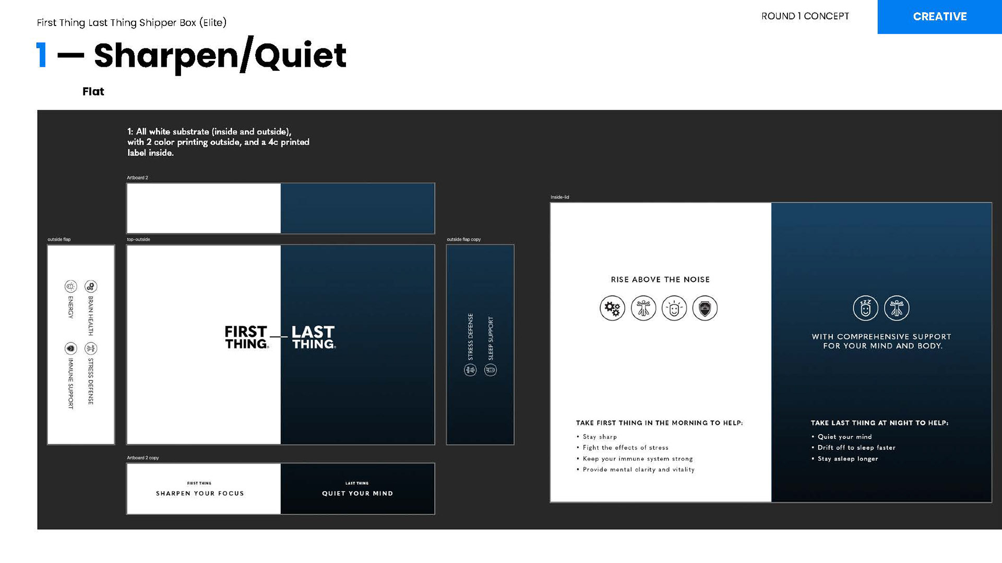Select the Artboard 2 copy label
Image resolution: width=1002 pixels, height=563 pixels.
click(142, 458)
